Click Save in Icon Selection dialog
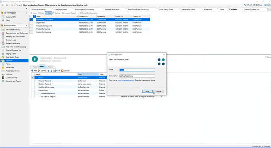The image size is (271, 148). [x=147, y=91]
